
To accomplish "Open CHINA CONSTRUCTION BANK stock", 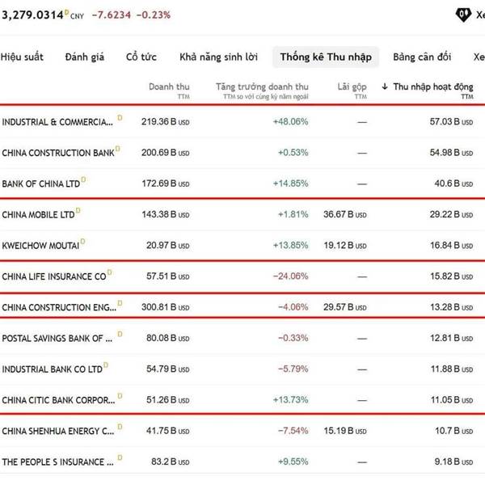I will tap(58, 153).
